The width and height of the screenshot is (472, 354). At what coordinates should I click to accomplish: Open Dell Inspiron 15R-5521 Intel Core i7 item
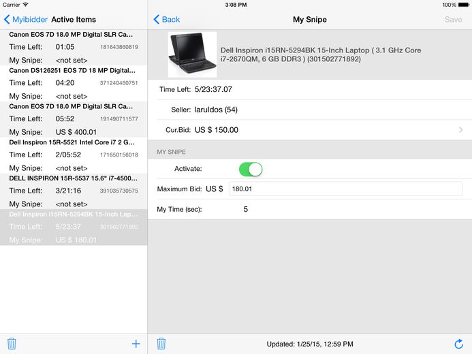pyautogui.click(x=74, y=155)
